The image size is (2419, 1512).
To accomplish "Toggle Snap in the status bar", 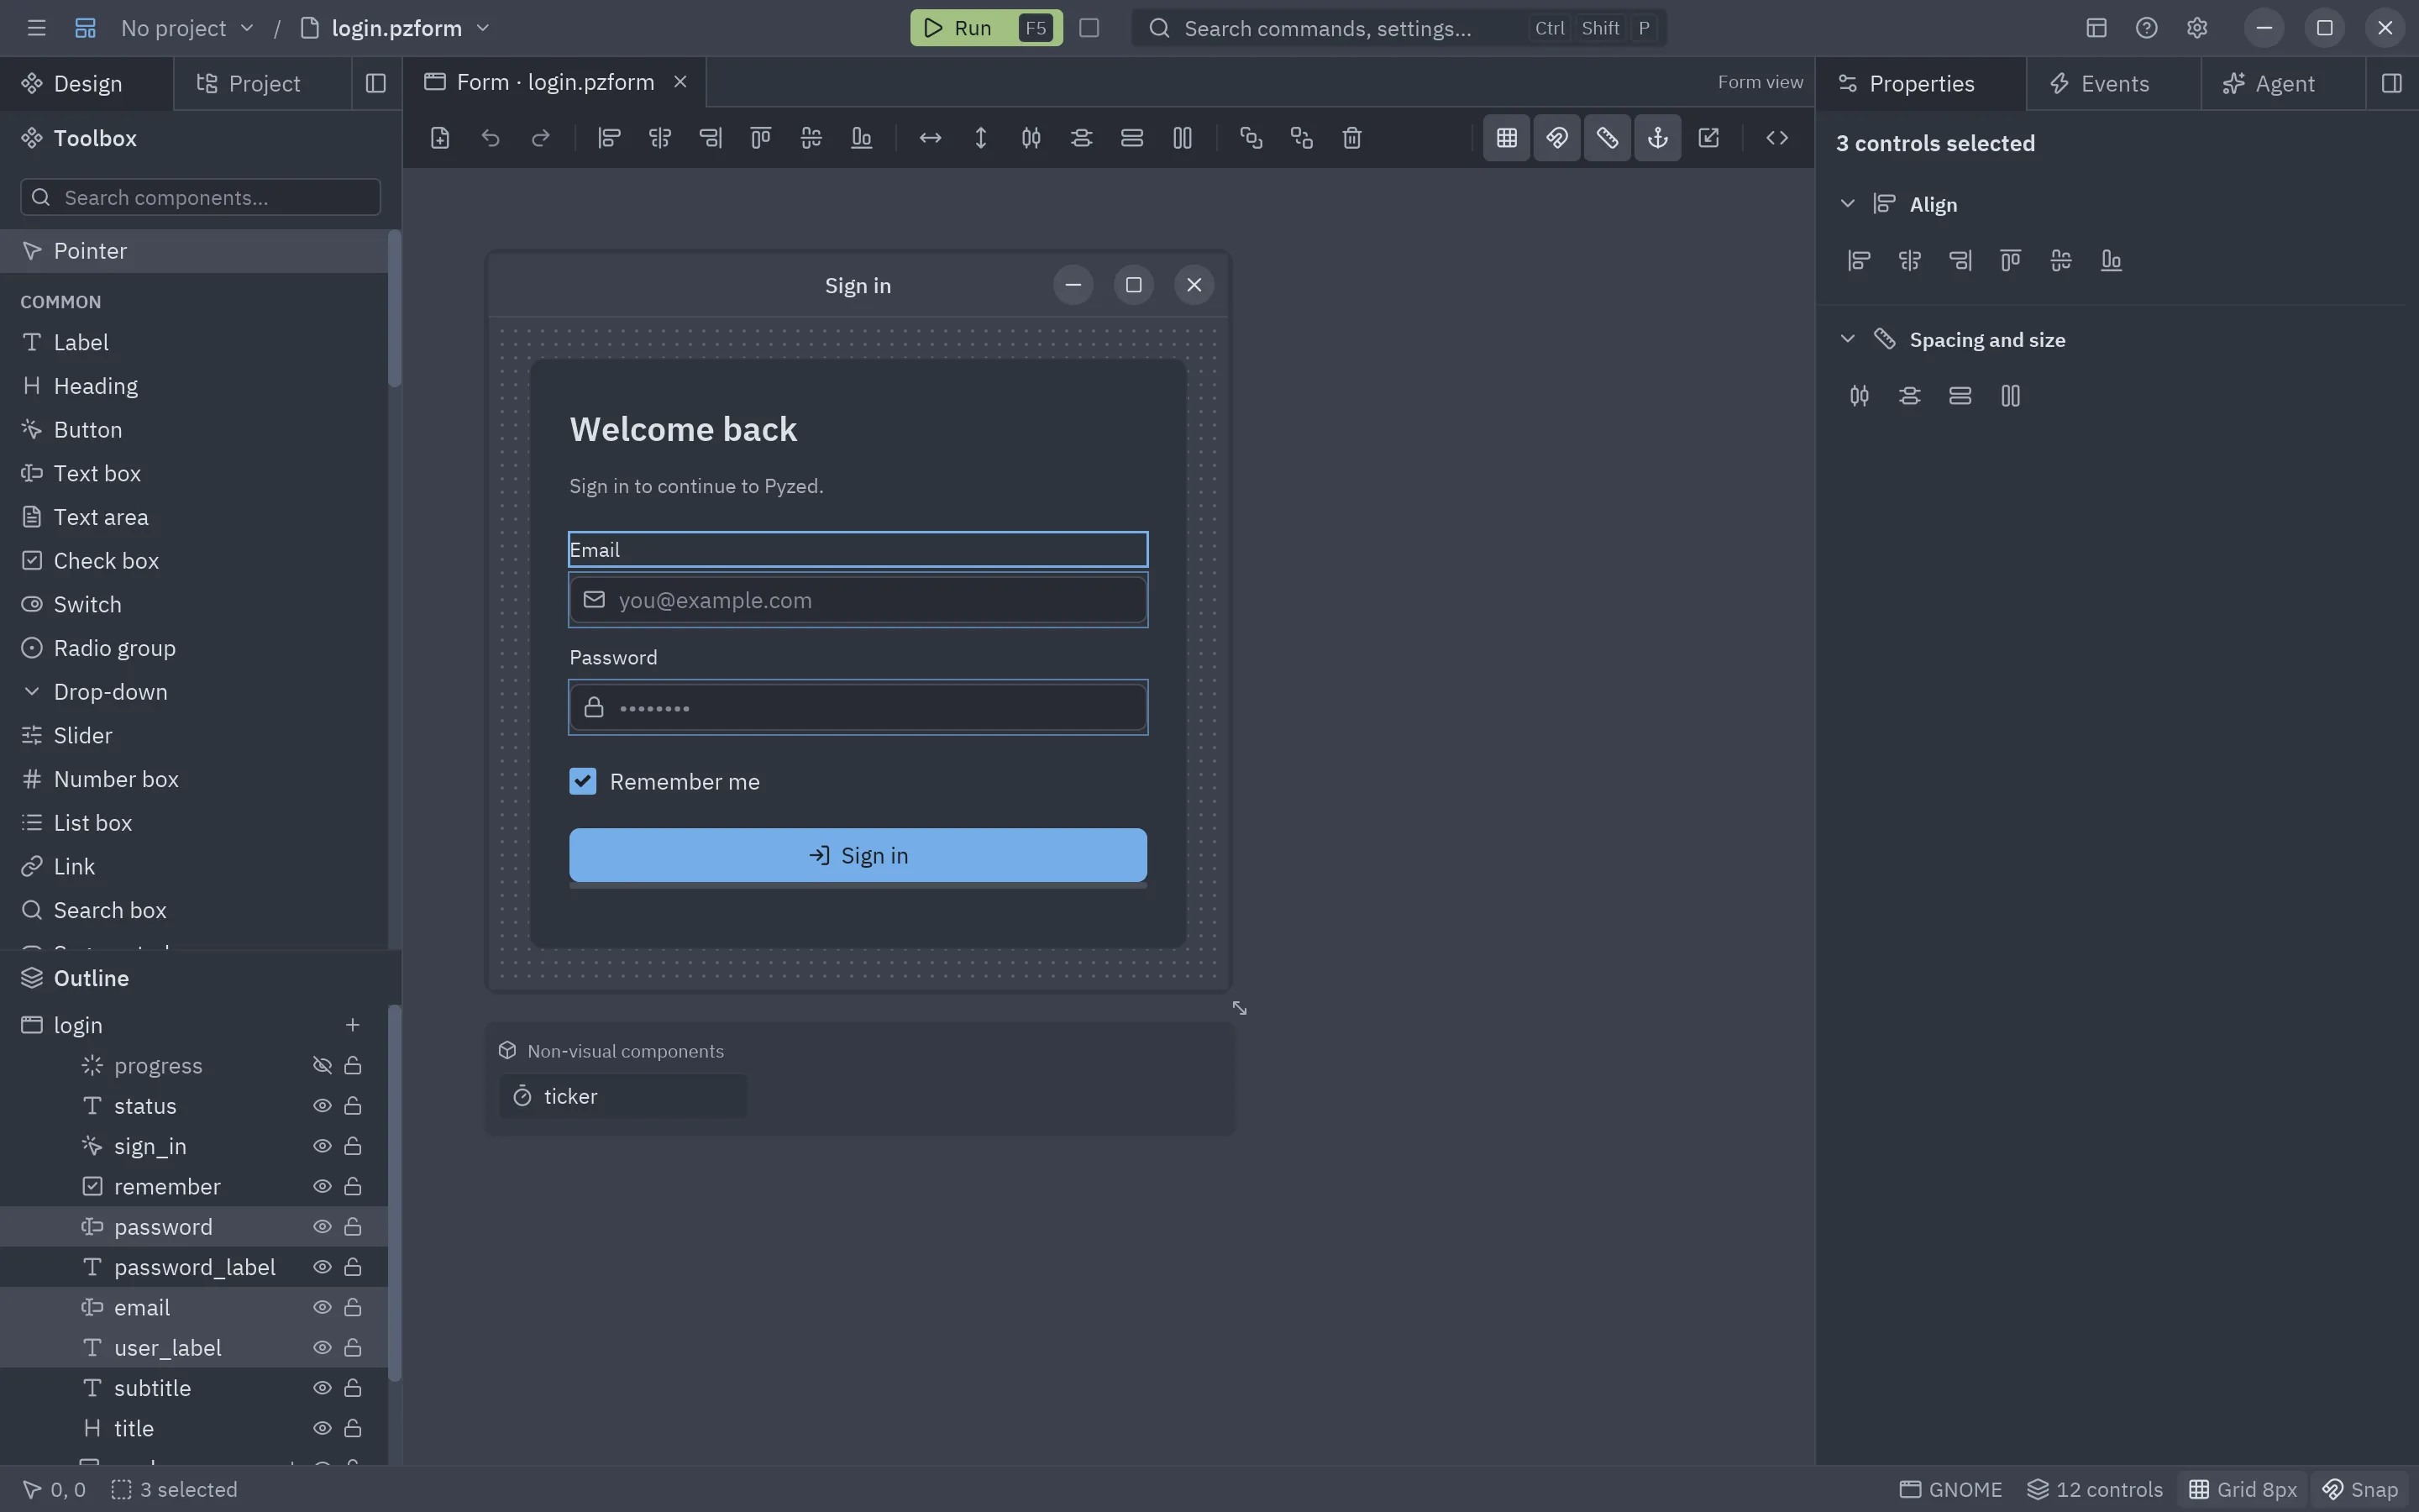I will click(x=2361, y=1489).
